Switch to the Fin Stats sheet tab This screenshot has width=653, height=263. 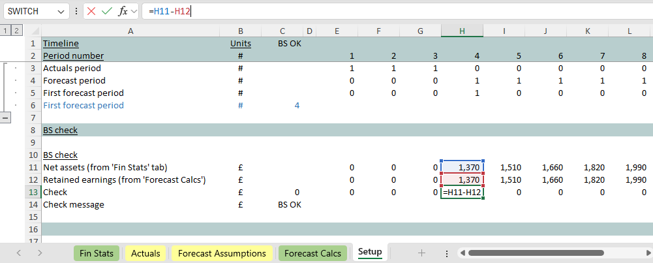[x=96, y=253]
